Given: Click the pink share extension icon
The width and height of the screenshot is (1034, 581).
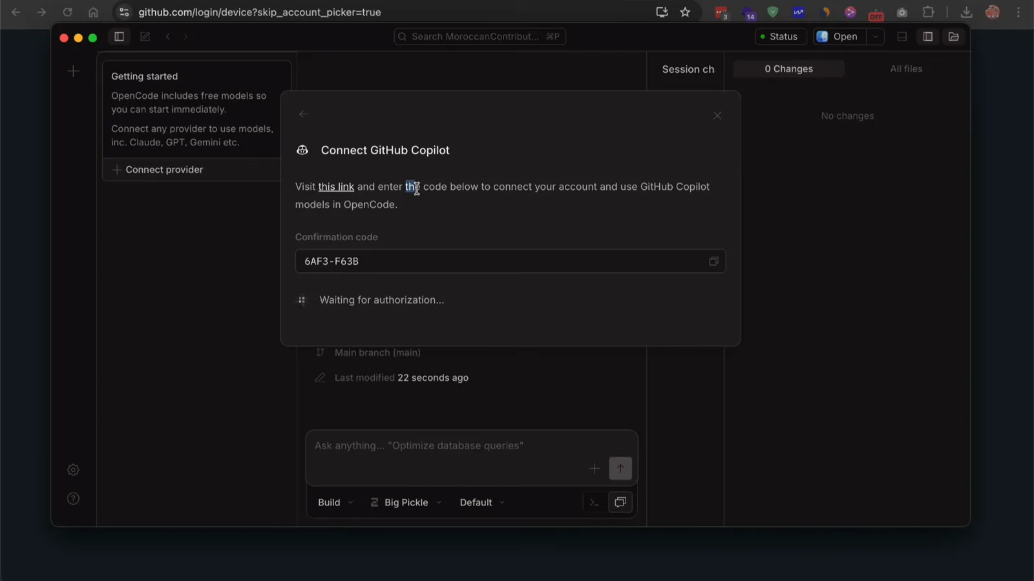Looking at the screenshot, I should pos(850,12).
